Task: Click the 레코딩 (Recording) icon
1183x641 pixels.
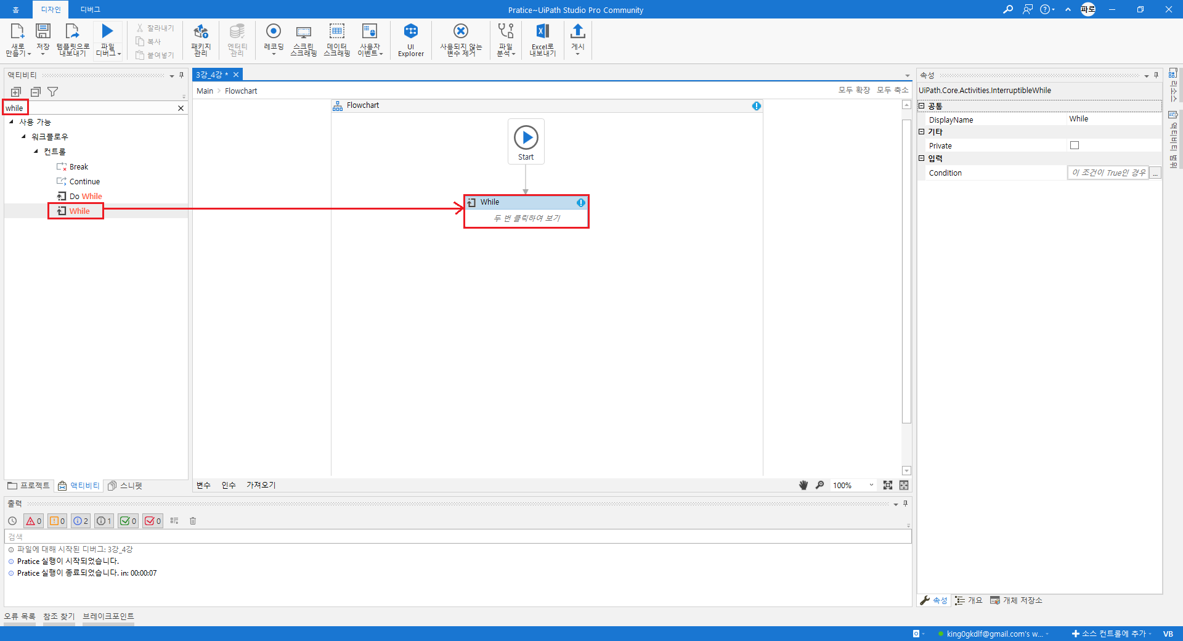Action: (274, 31)
